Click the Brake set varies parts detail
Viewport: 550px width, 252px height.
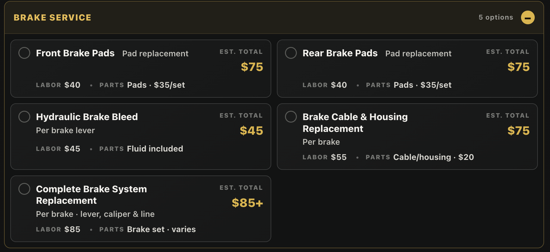coord(161,229)
